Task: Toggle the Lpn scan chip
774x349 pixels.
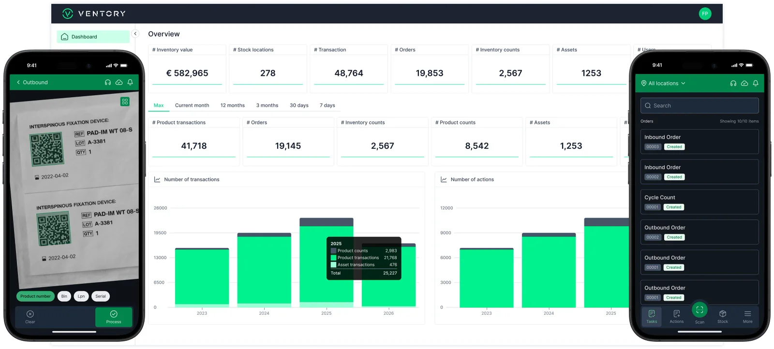Action: click(x=81, y=296)
